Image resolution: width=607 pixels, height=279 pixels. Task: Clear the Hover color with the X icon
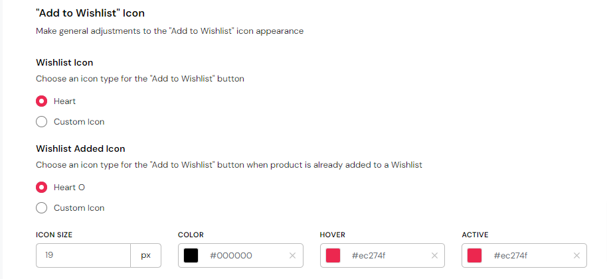[434, 256]
